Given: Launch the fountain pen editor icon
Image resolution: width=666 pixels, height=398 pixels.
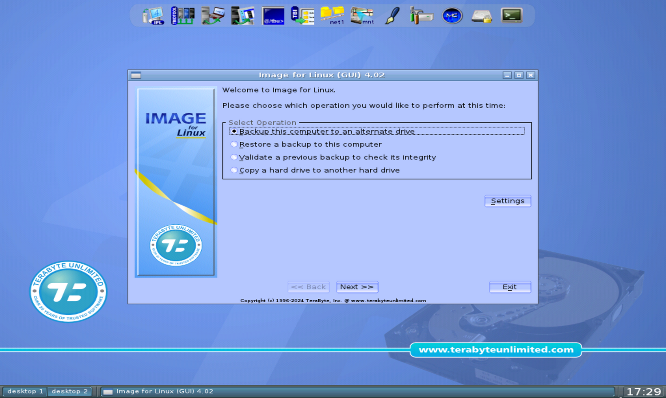Looking at the screenshot, I should (x=392, y=16).
